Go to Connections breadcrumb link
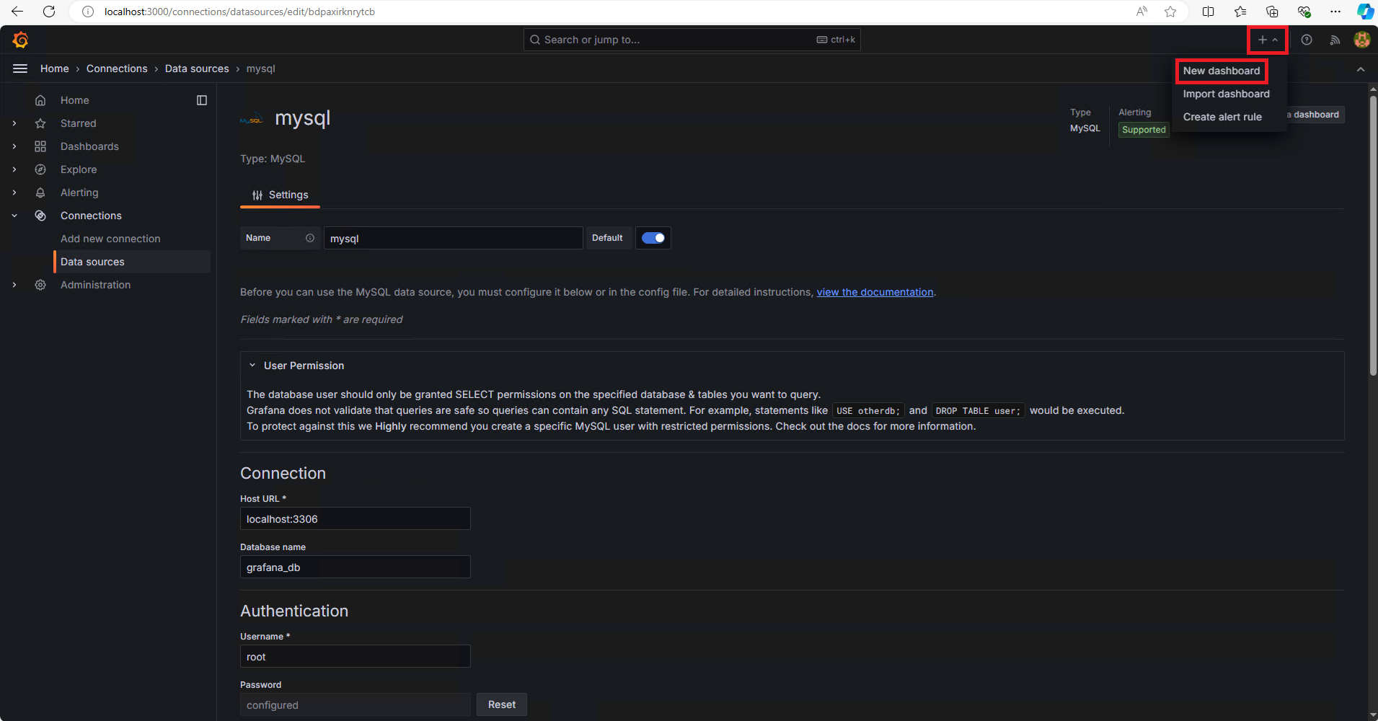The width and height of the screenshot is (1378, 721). [x=117, y=68]
